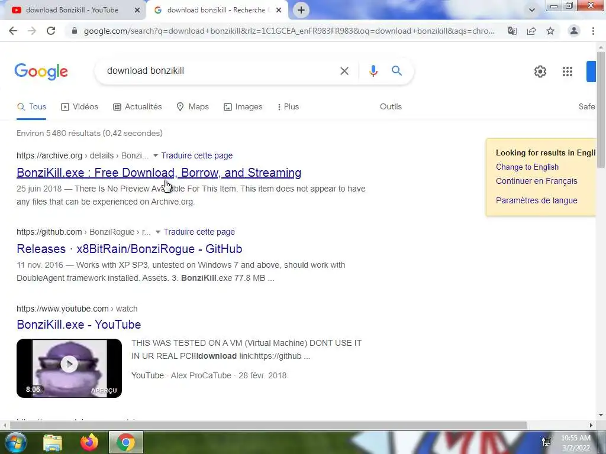Click Traduire cette page for archive.org result
The height and width of the screenshot is (454, 606).
click(196, 155)
